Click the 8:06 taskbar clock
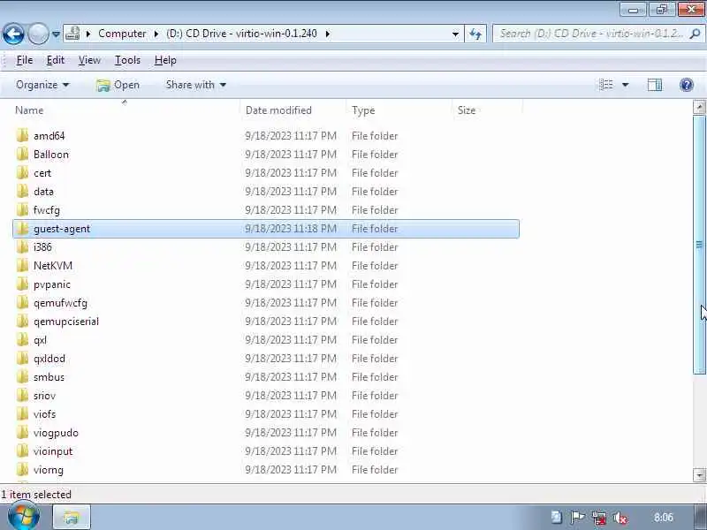Screen dimensions: 707x530 pos(664,518)
